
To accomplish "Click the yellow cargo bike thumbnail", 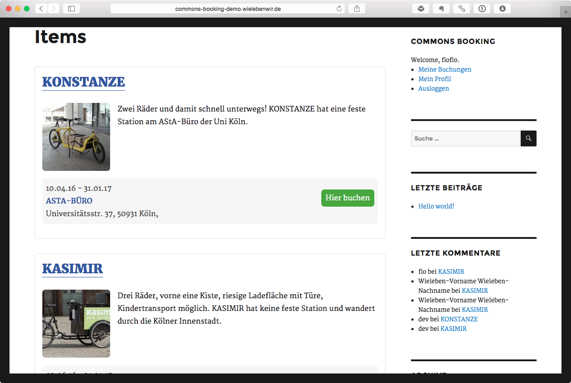I will click(76, 137).
